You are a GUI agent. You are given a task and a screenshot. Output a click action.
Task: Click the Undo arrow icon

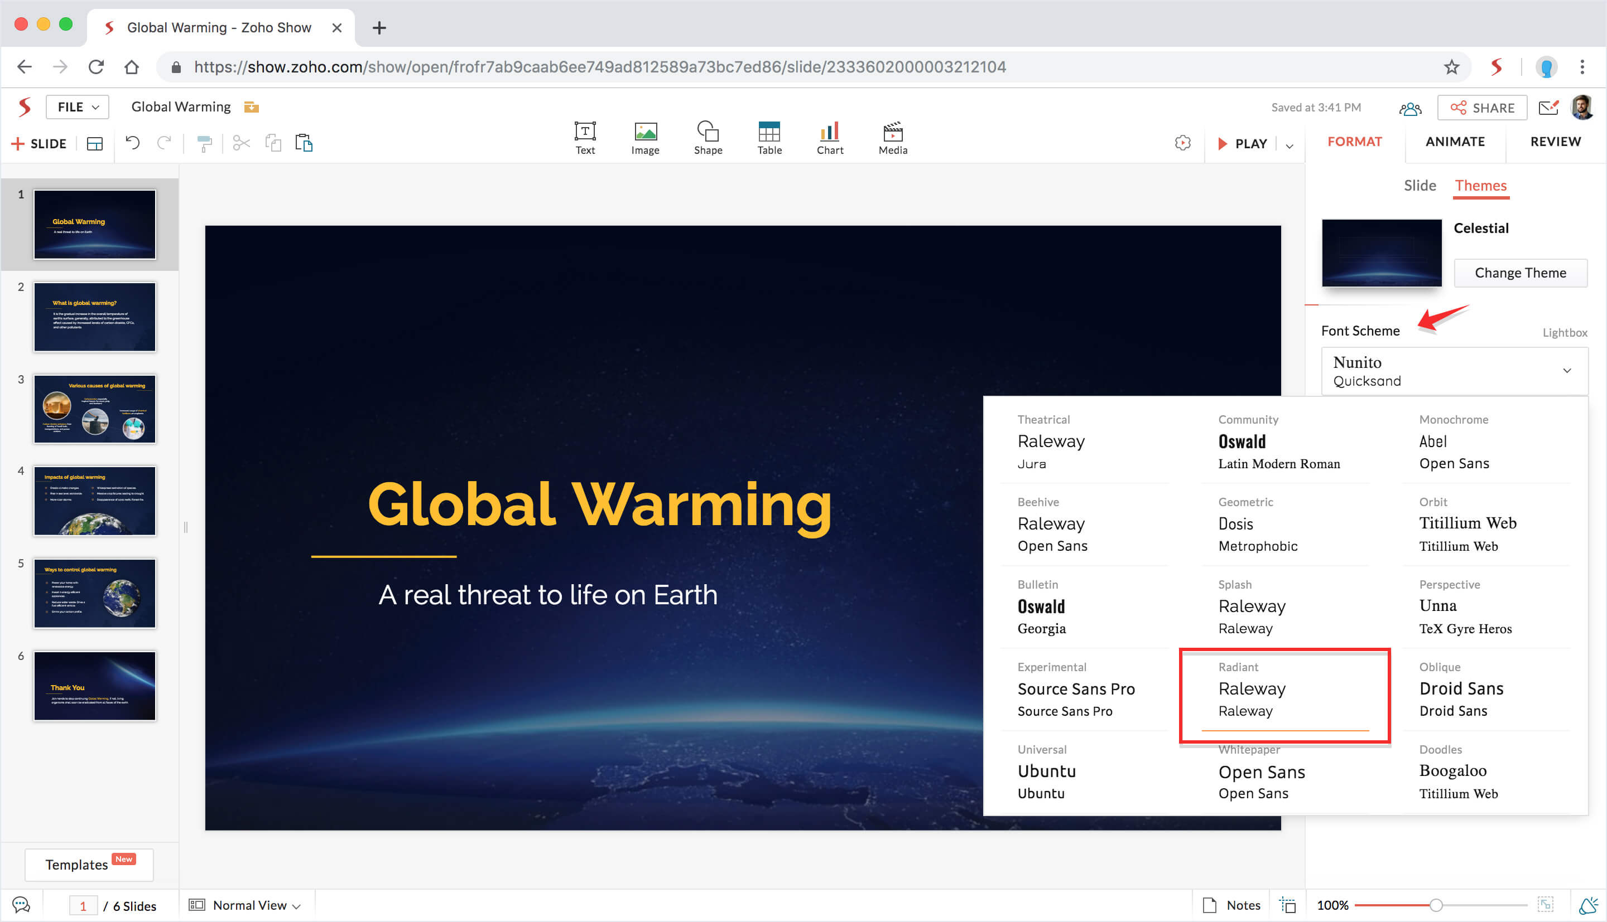(x=132, y=143)
